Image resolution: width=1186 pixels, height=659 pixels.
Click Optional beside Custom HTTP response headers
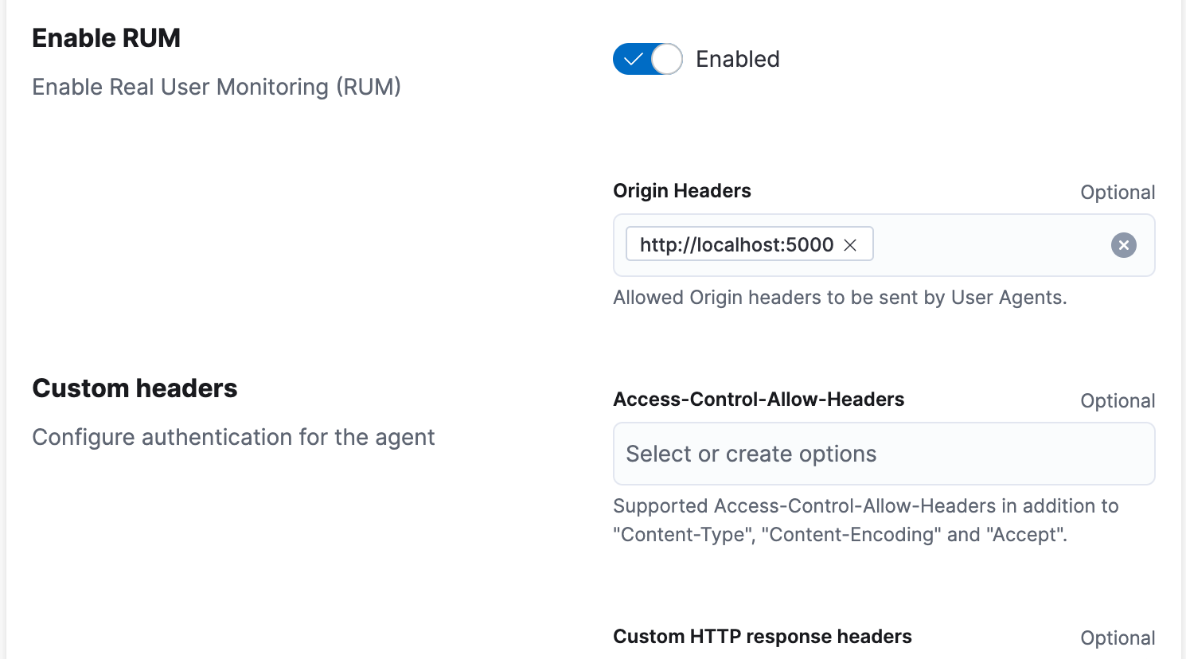[1118, 638]
